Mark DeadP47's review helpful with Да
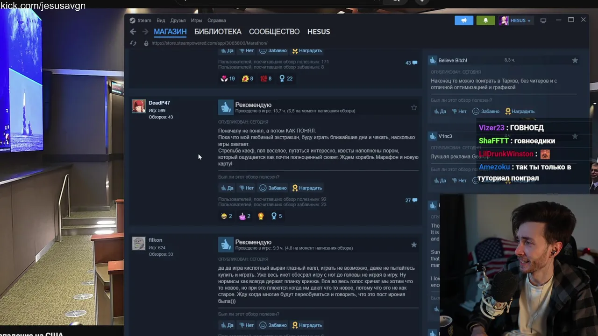Screen dimensions: 598x336 (227, 188)
